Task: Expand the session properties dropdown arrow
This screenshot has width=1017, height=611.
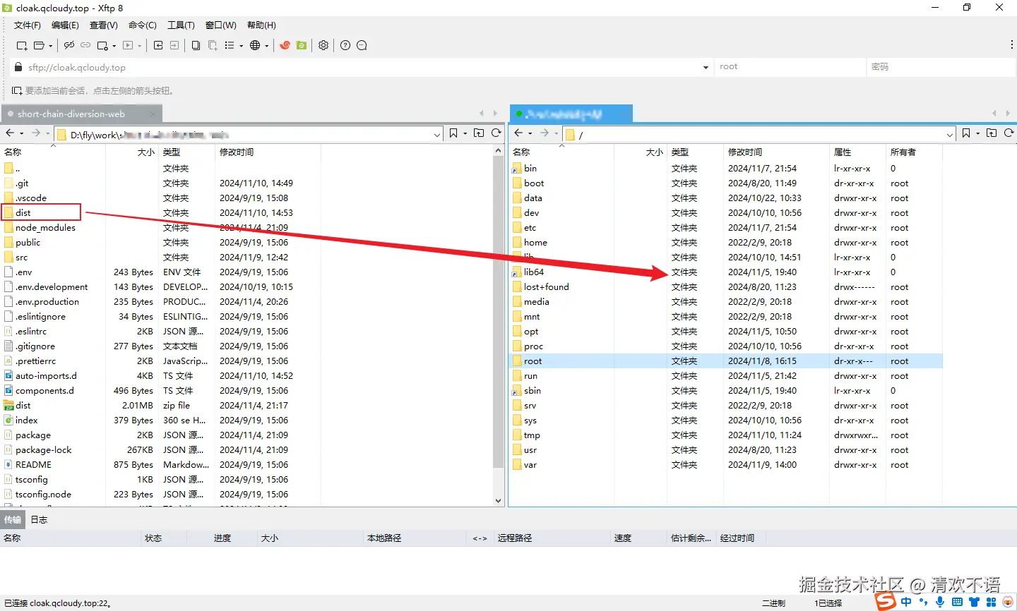Action: coord(114,46)
